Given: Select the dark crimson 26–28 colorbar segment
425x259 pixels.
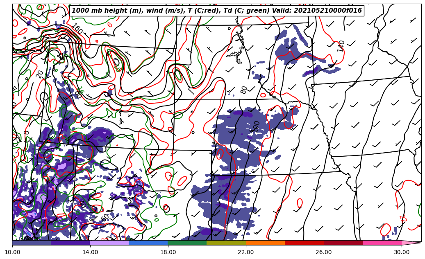Looking at the screenshot, I should [343, 243].
